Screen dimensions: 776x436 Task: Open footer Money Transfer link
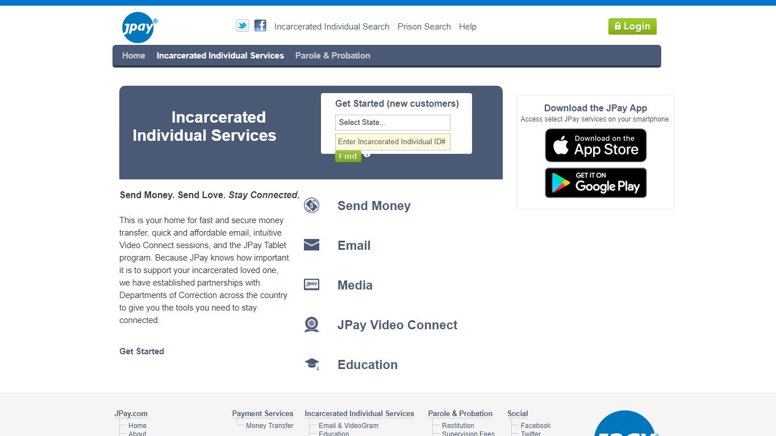pos(270,426)
